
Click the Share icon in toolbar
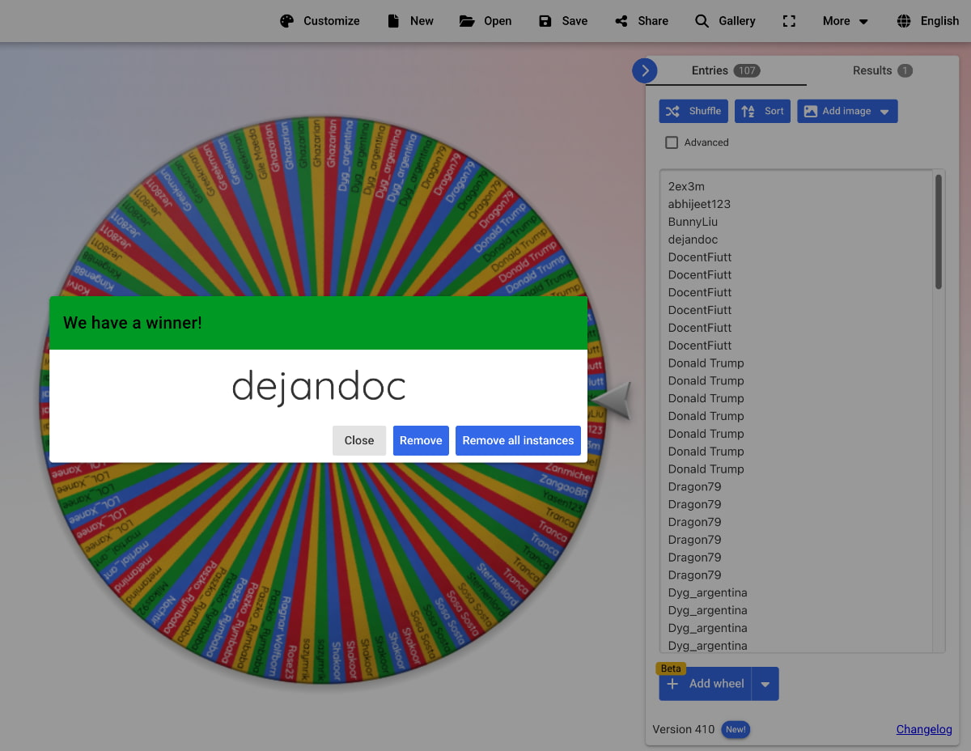(x=621, y=21)
